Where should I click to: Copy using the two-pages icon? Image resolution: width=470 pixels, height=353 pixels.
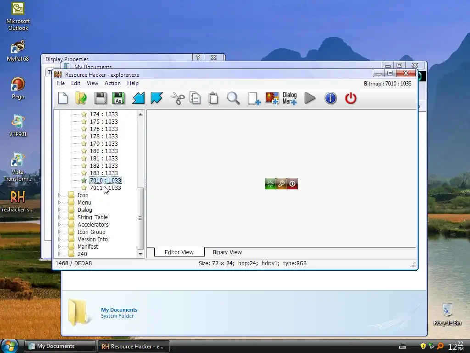[195, 98]
